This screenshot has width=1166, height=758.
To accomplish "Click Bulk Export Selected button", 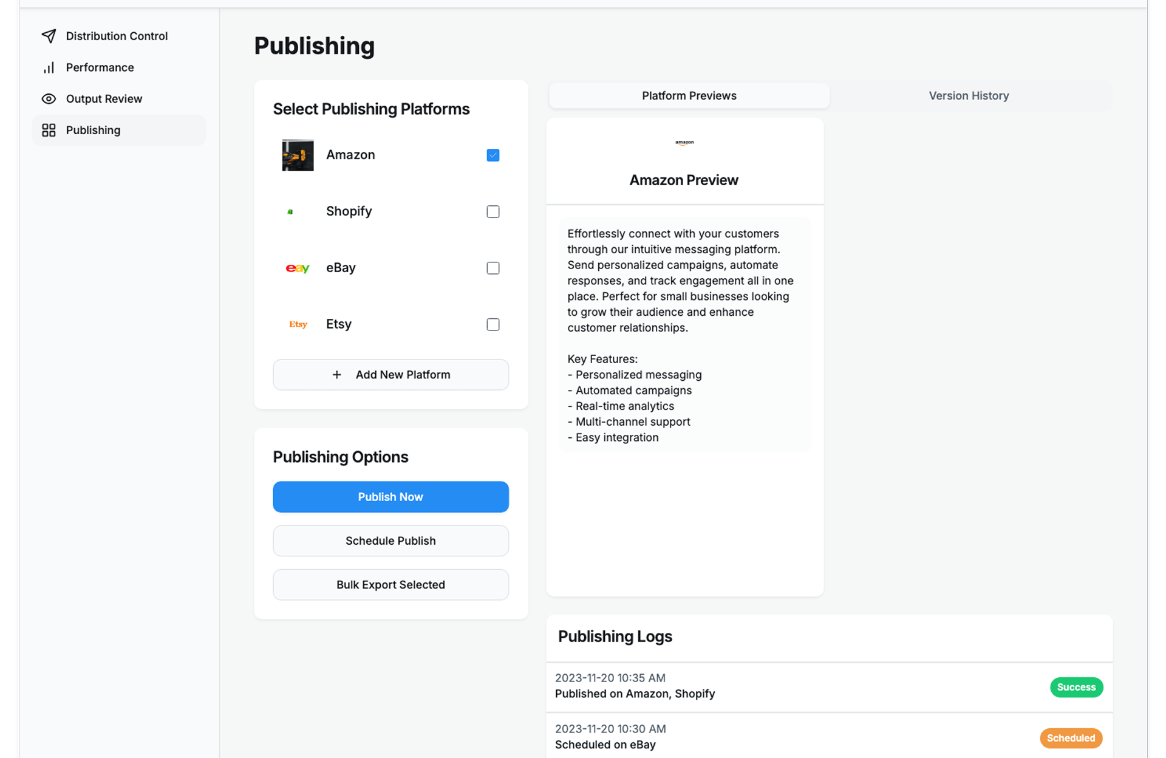I will click(390, 584).
